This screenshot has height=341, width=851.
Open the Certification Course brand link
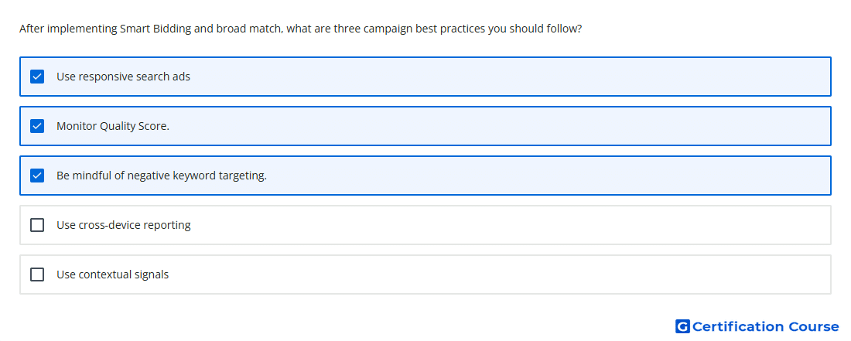coord(757,326)
